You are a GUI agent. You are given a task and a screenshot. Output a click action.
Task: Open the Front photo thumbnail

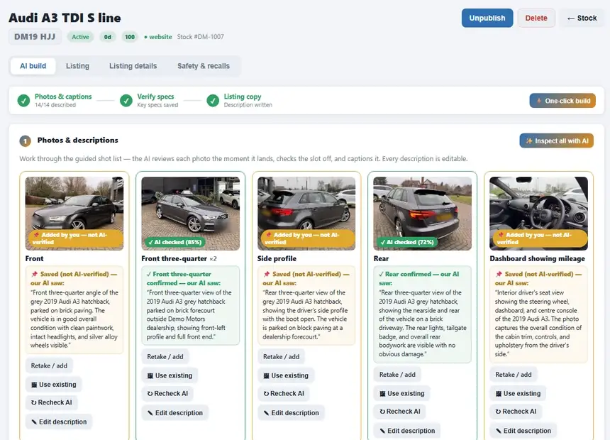pyautogui.click(x=74, y=214)
